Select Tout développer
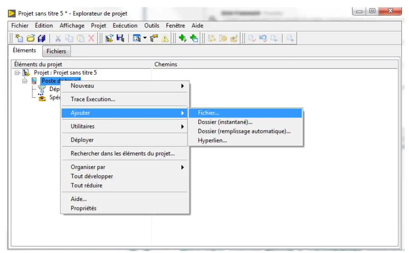Viewport: 409px width, 253px height. click(x=125, y=176)
